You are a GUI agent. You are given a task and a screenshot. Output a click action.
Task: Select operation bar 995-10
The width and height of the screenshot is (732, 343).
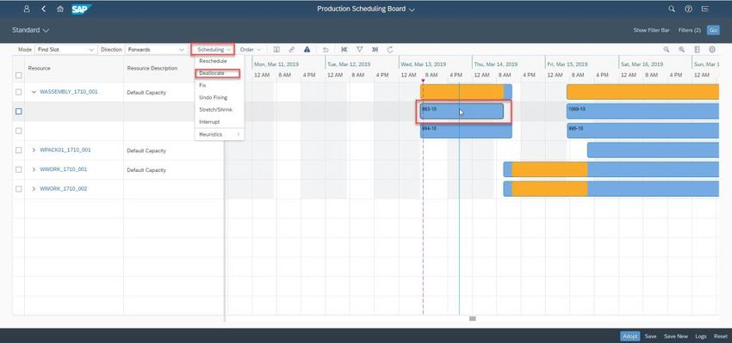(x=642, y=131)
